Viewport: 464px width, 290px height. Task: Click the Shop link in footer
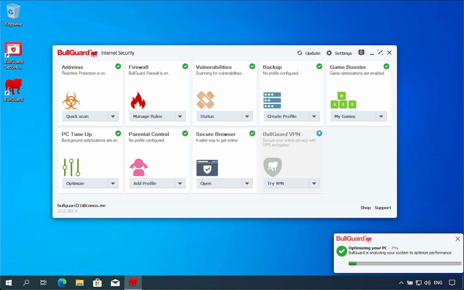click(365, 207)
